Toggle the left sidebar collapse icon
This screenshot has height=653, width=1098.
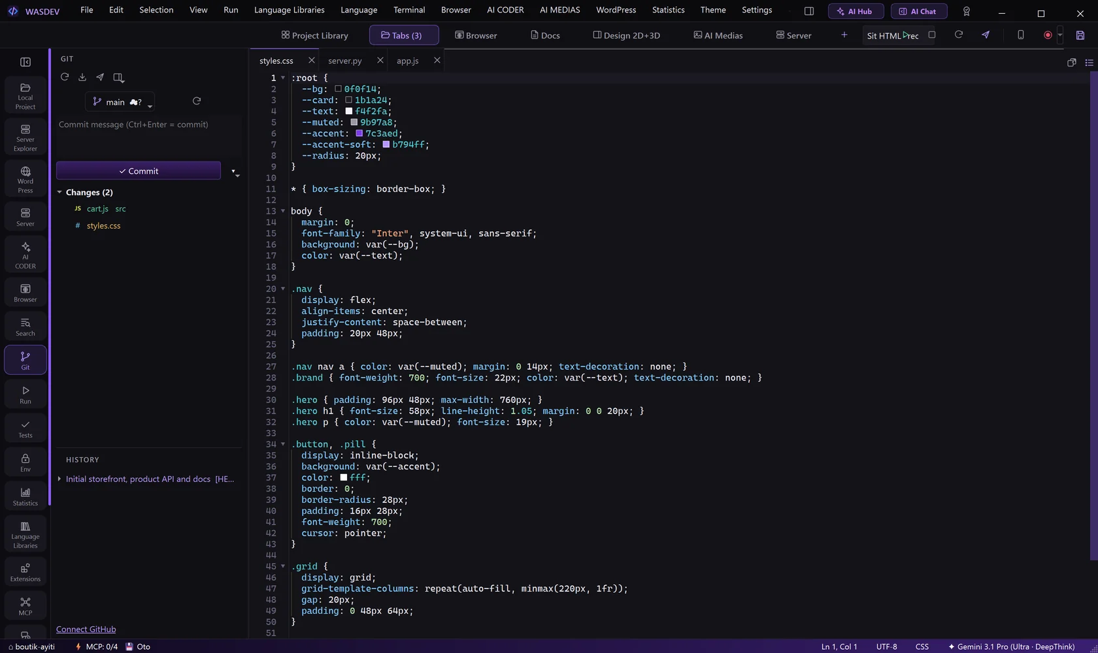(x=25, y=62)
